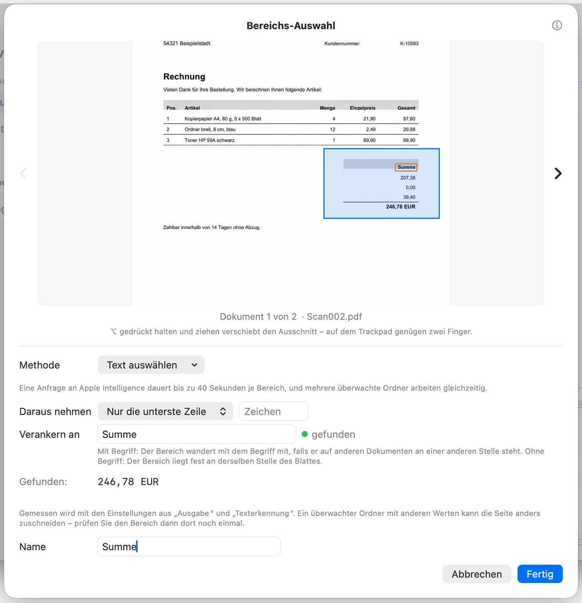Click the Menge column header

click(328, 108)
